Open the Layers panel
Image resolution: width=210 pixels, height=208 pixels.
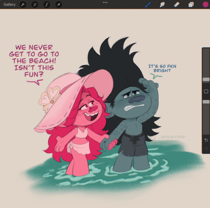[191, 5]
